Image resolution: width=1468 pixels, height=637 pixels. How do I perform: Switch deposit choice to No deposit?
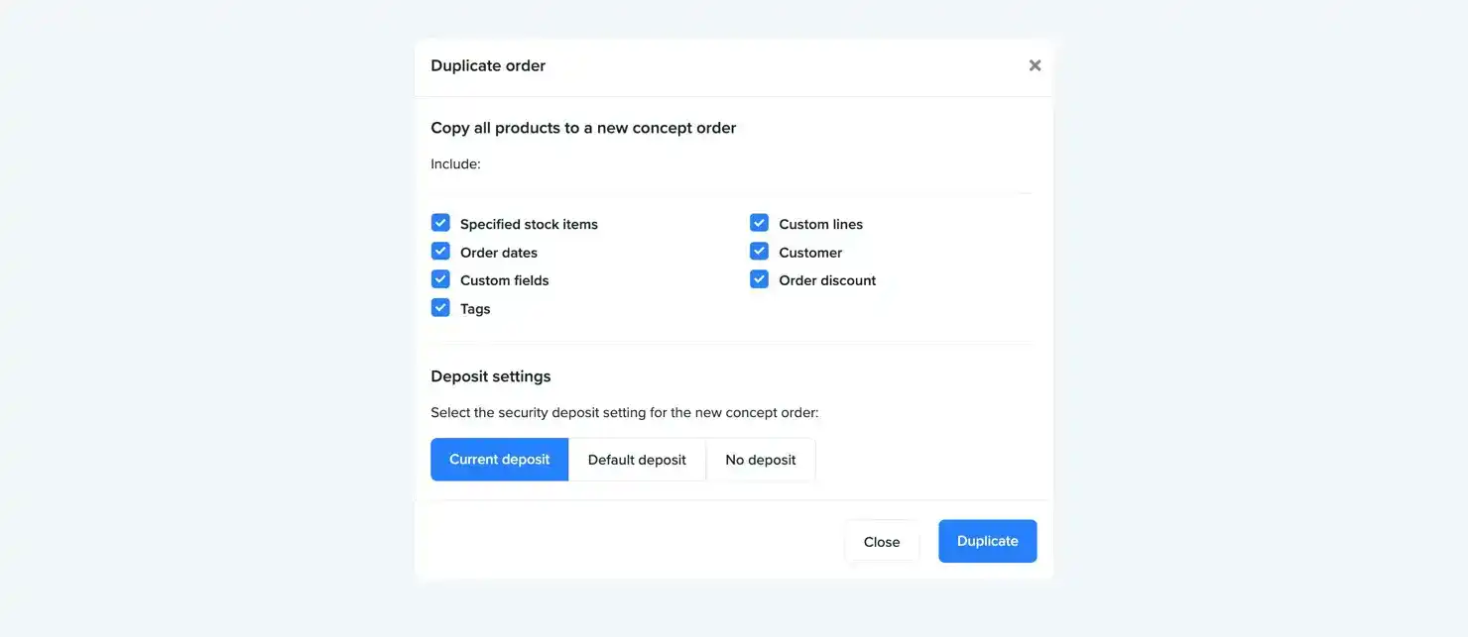[760, 459]
